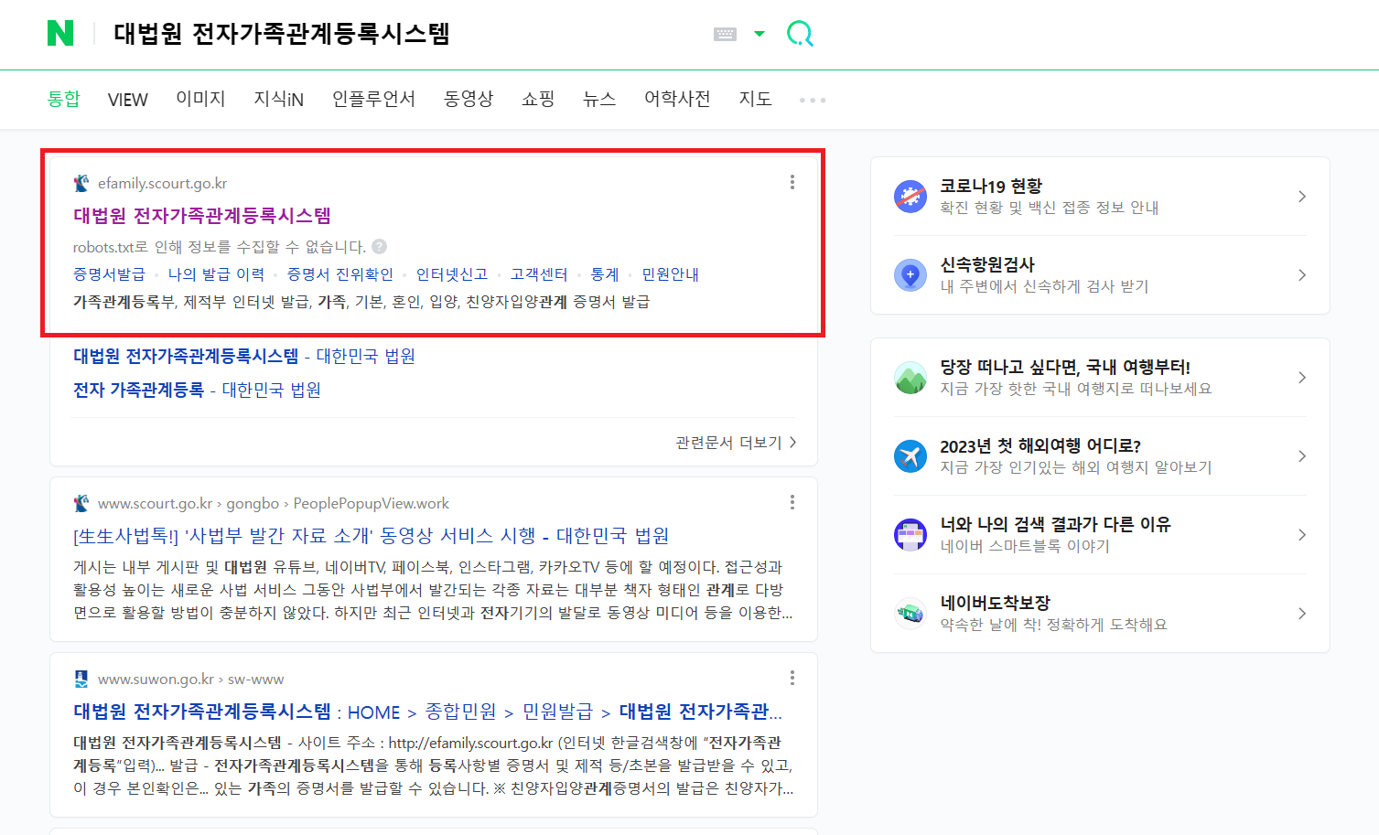Click the chevron beside 2023년 첫 해외여행
Viewport: 1379px width, 835px height.
tap(1302, 456)
